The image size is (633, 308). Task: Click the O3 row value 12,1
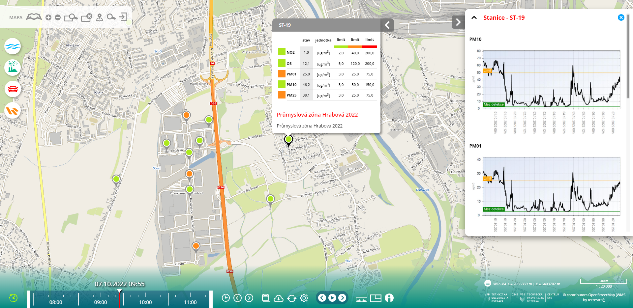pyautogui.click(x=306, y=64)
